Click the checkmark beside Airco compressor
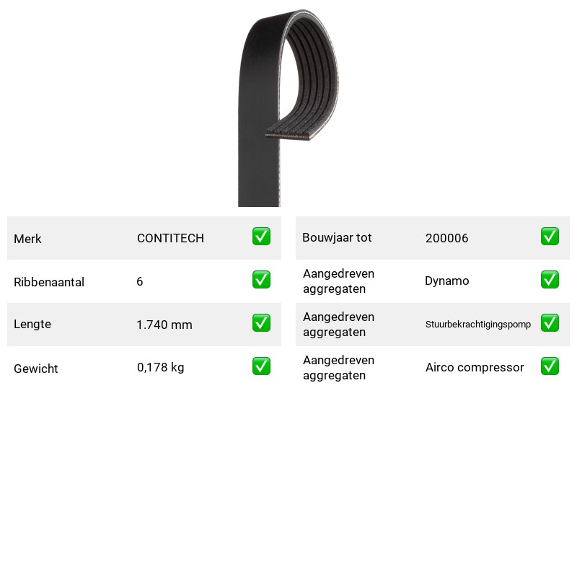The width and height of the screenshot is (577, 577). (x=550, y=366)
